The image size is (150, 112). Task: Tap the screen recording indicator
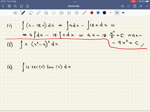pos(133,1)
